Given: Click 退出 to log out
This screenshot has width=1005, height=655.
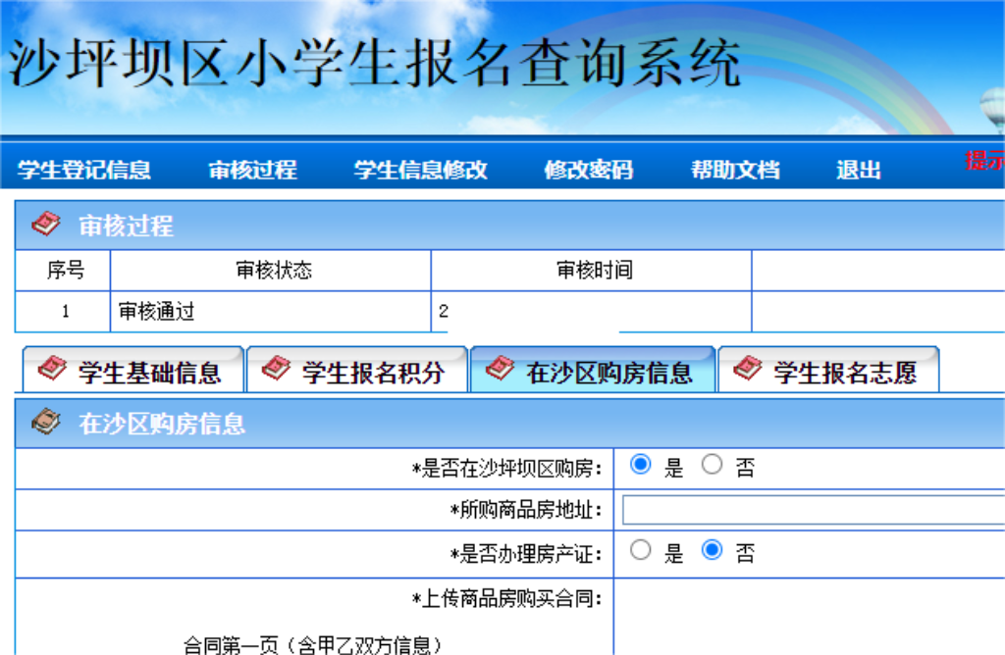Looking at the screenshot, I should coord(859,170).
